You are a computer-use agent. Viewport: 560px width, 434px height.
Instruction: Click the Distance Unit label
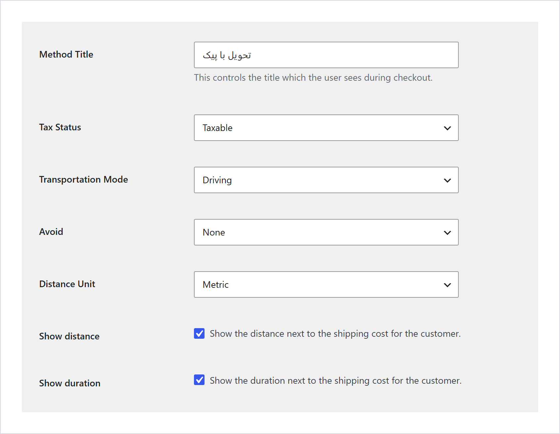pyautogui.click(x=67, y=284)
